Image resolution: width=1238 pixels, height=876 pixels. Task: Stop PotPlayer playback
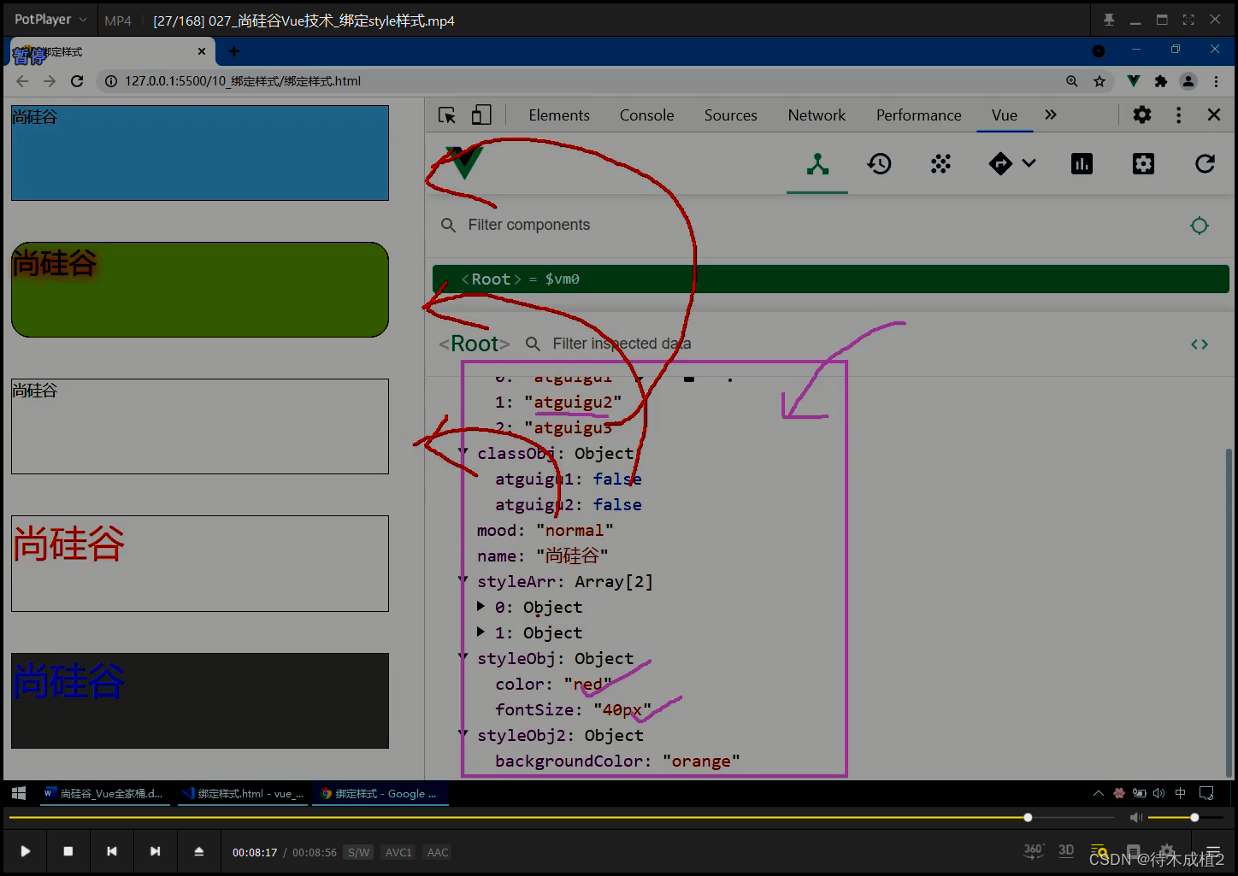68,851
